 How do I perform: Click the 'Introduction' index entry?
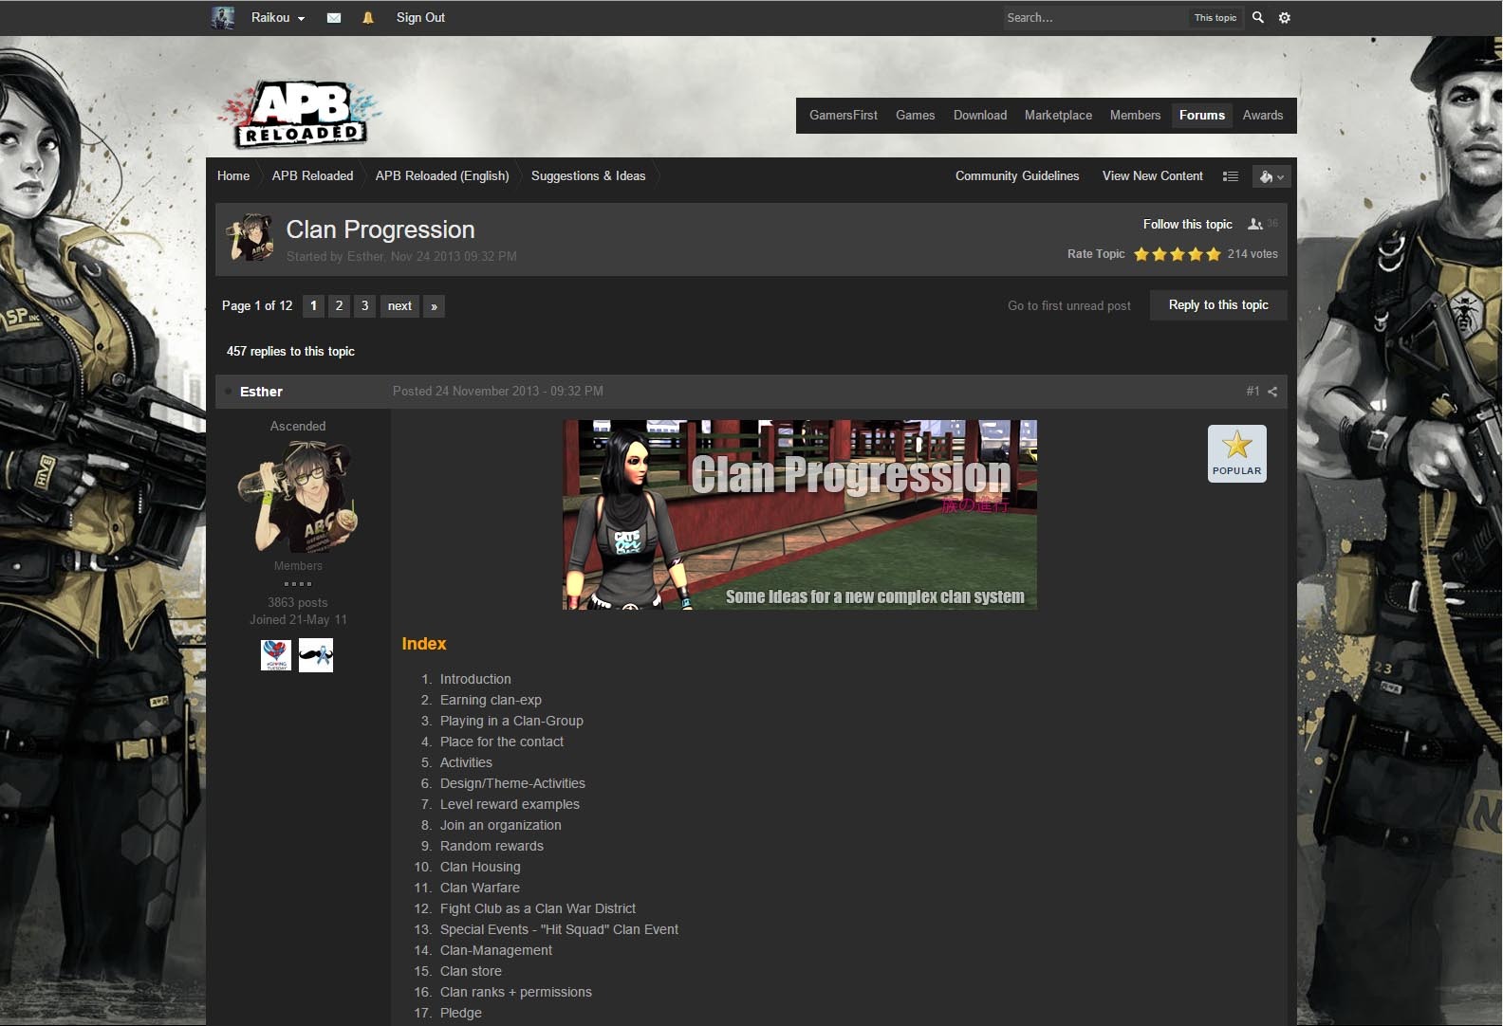(x=475, y=679)
